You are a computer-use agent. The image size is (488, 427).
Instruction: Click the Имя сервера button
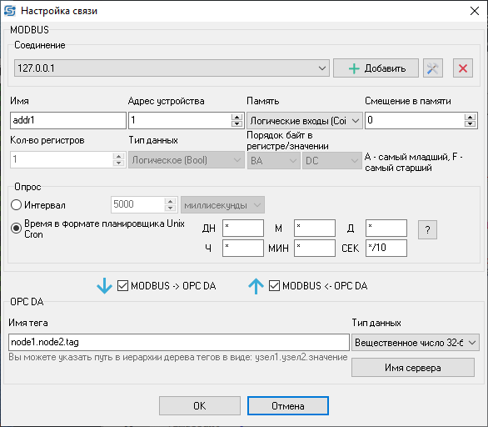[x=413, y=368]
